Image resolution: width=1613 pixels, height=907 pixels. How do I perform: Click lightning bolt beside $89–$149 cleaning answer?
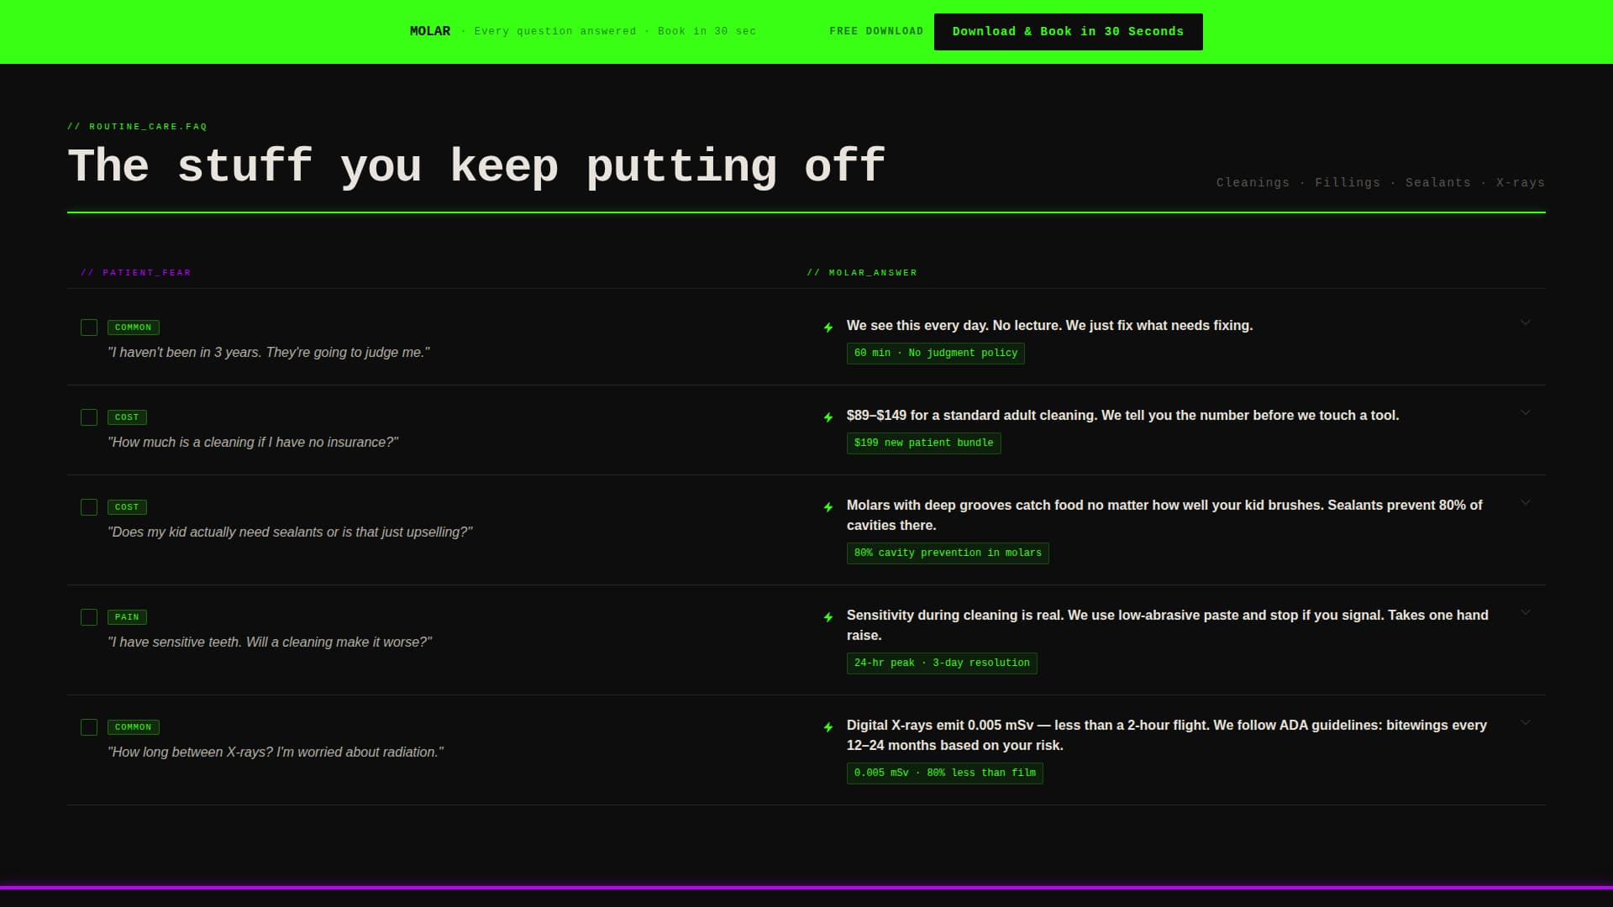828,417
